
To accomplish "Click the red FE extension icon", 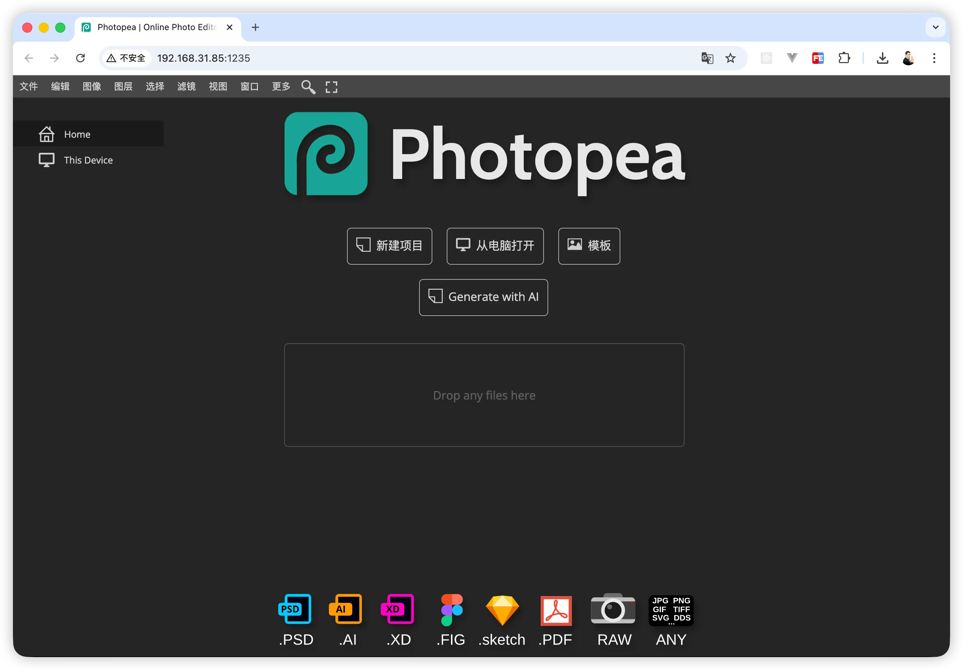I will 818,58.
